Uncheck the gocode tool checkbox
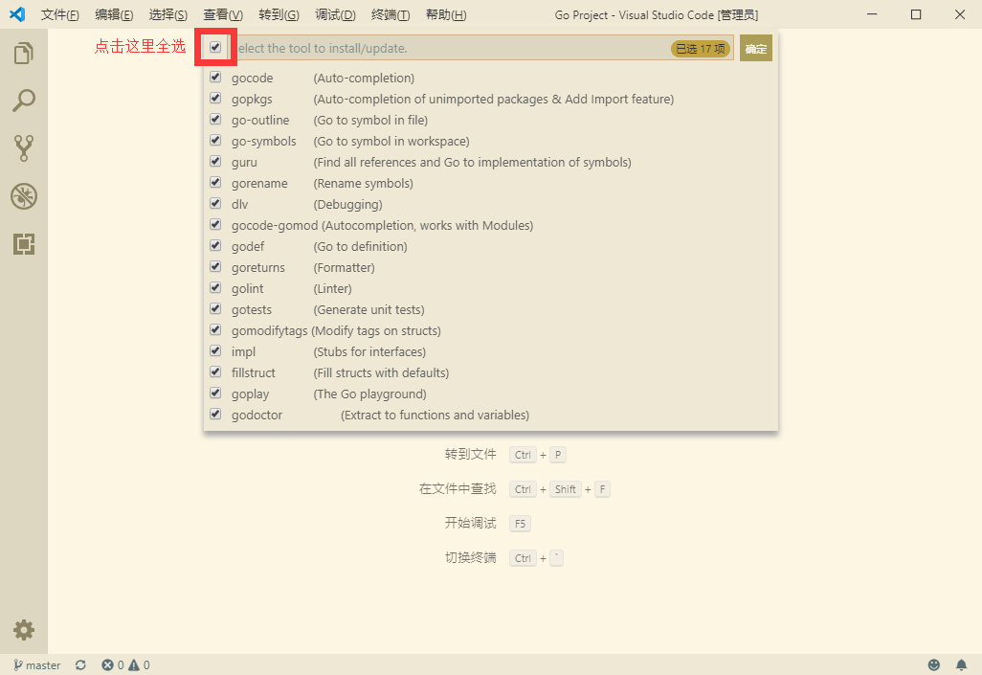Screen dimensions: 982x675 (215, 78)
